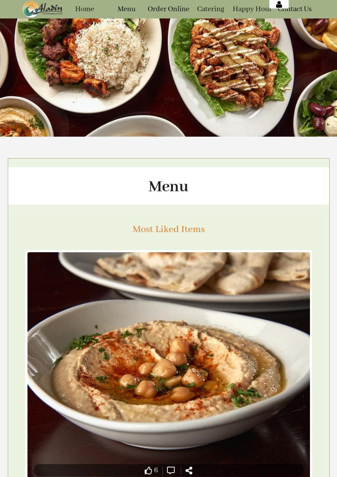This screenshot has width=337, height=477.
Task: Click the thumbs-up like icon on hummus photo
Action: pos(148,470)
